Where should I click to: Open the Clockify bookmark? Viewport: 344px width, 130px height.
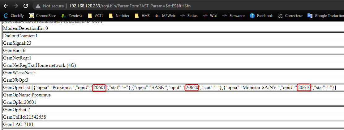pos(14,16)
